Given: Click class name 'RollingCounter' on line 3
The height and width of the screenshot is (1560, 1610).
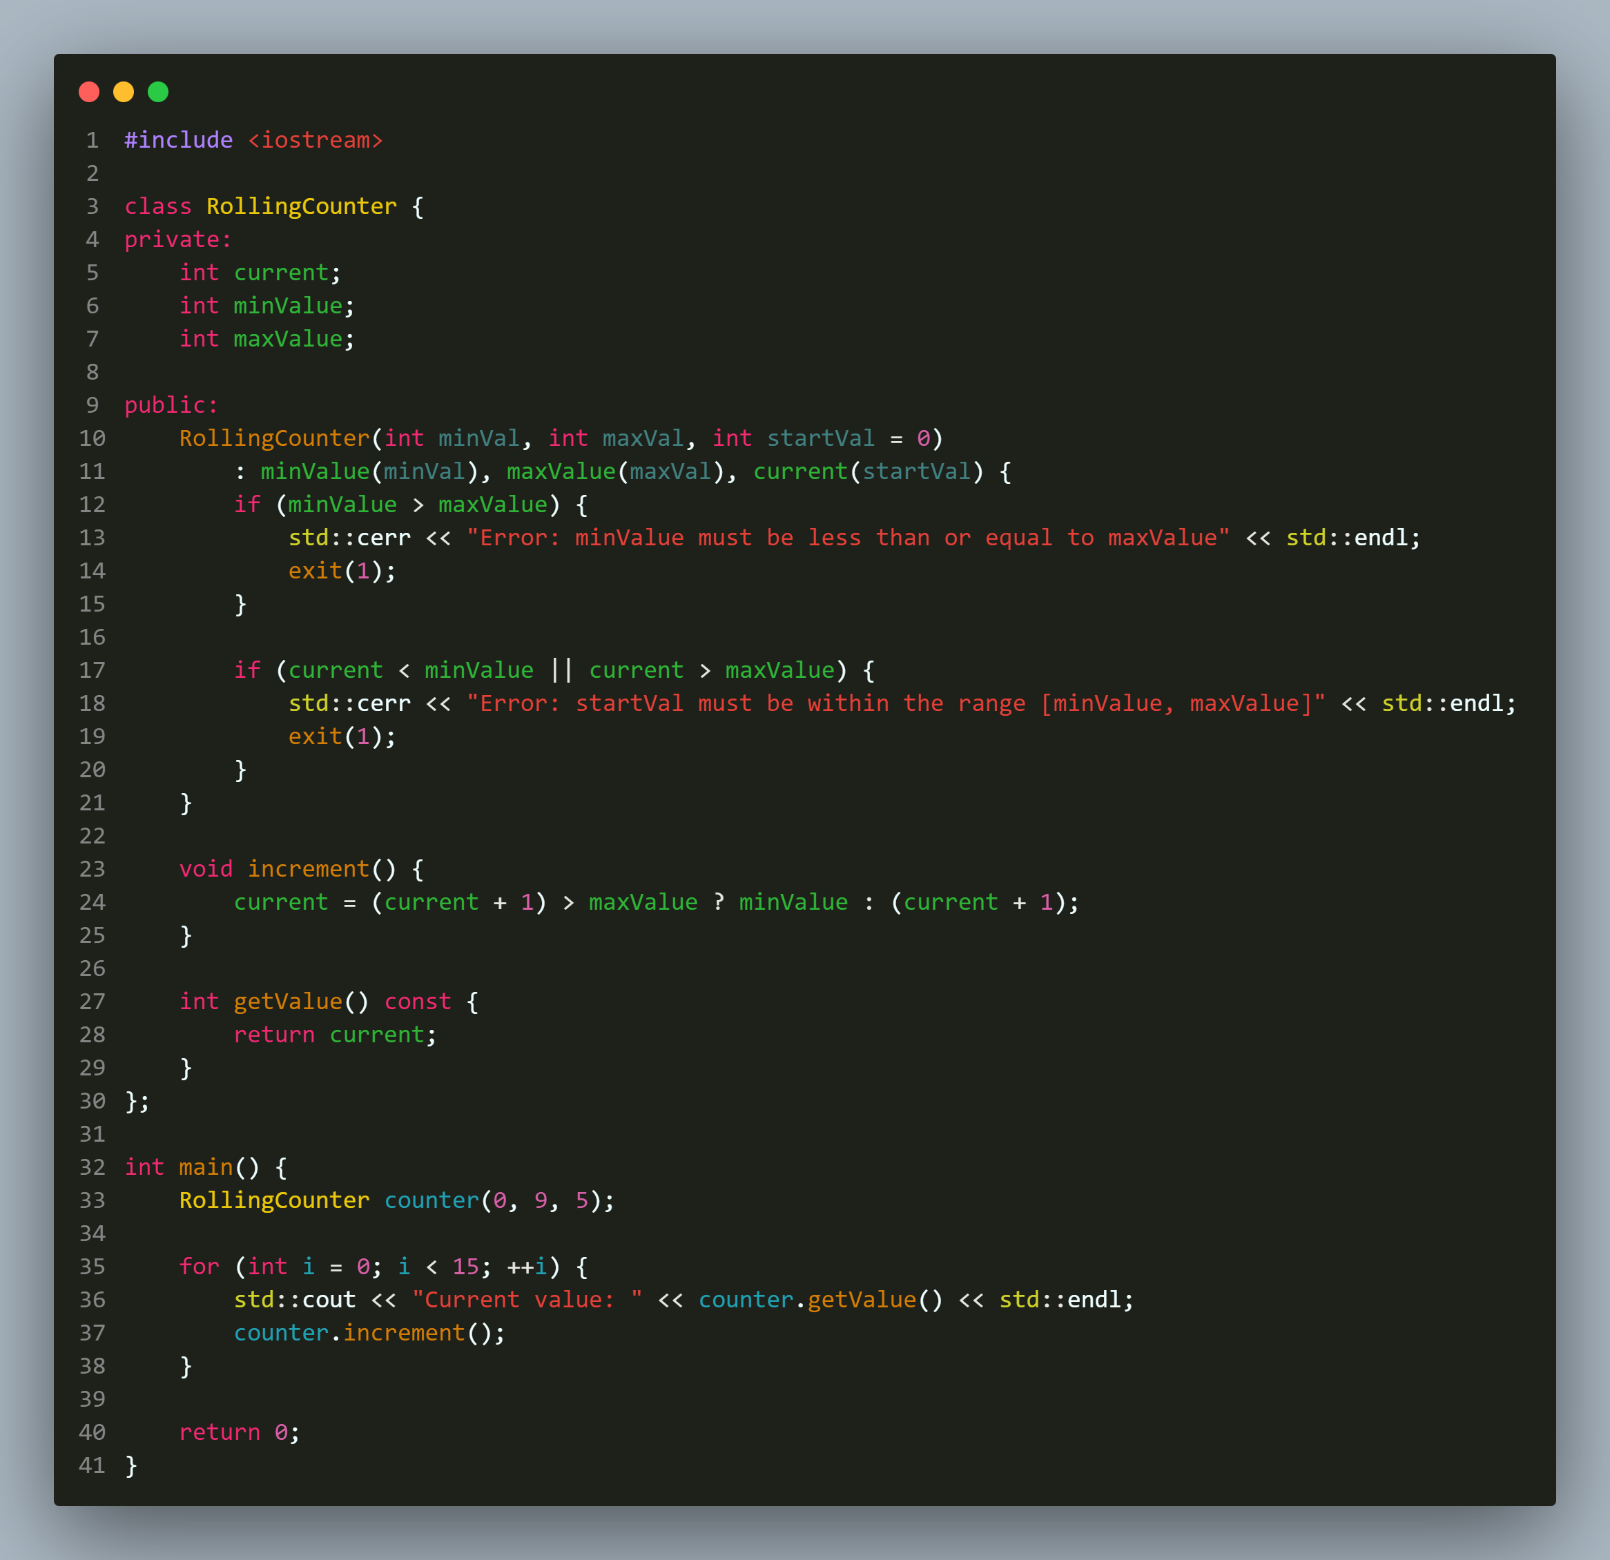Looking at the screenshot, I should click(302, 206).
